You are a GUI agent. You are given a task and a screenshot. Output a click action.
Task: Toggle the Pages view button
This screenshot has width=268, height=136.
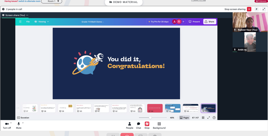(184, 118)
